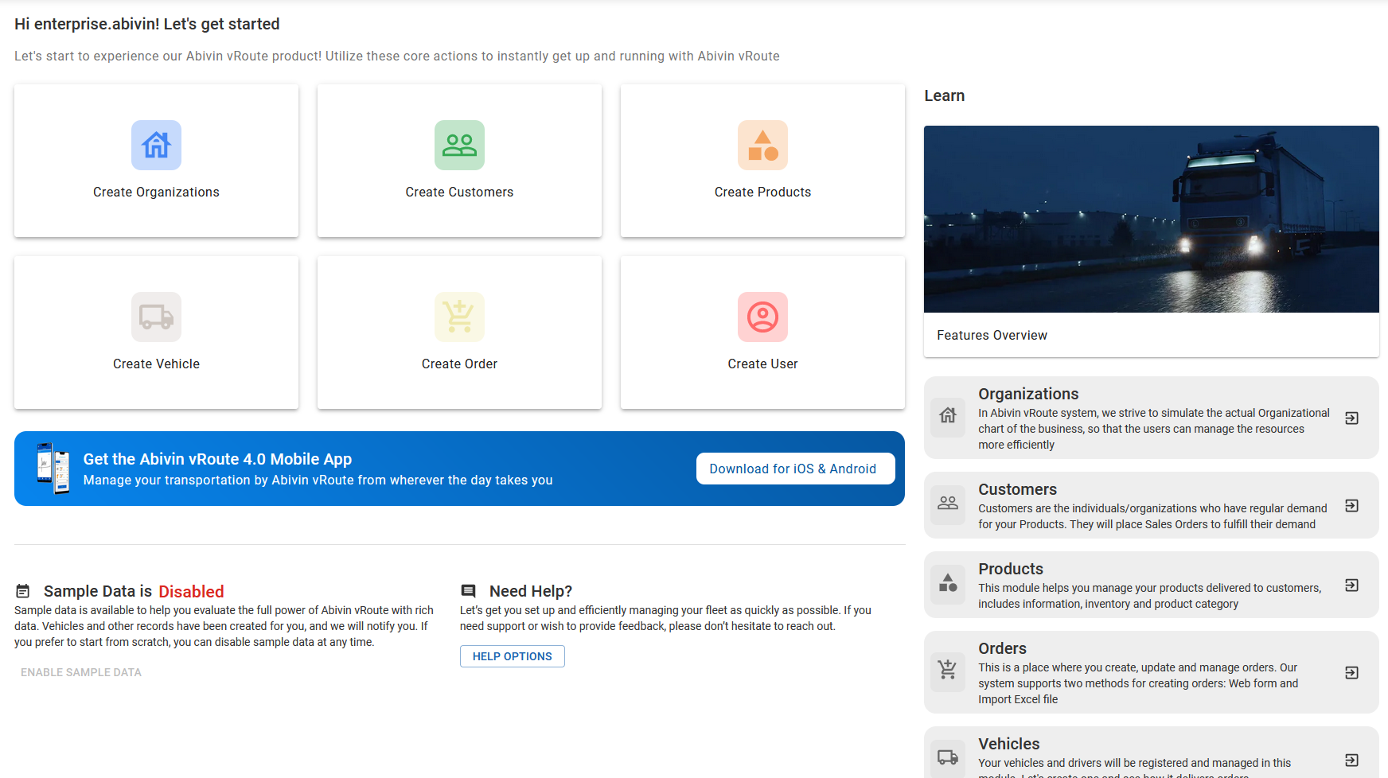This screenshot has width=1388, height=778.
Task: Click the Organizations heading in Learn list
Action: (1028, 394)
